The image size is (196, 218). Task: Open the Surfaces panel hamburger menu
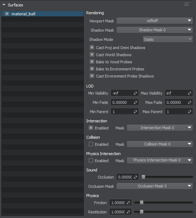[187, 5]
